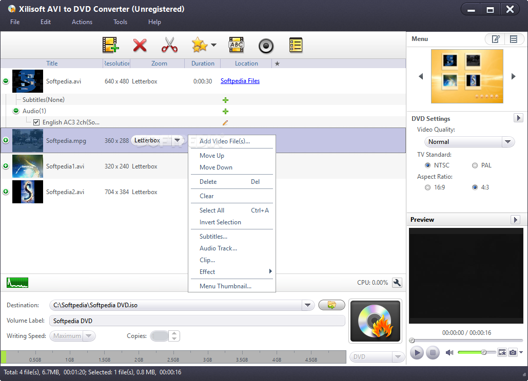Open the Edit menu
This screenshot has height=381, width=528.
46,22
